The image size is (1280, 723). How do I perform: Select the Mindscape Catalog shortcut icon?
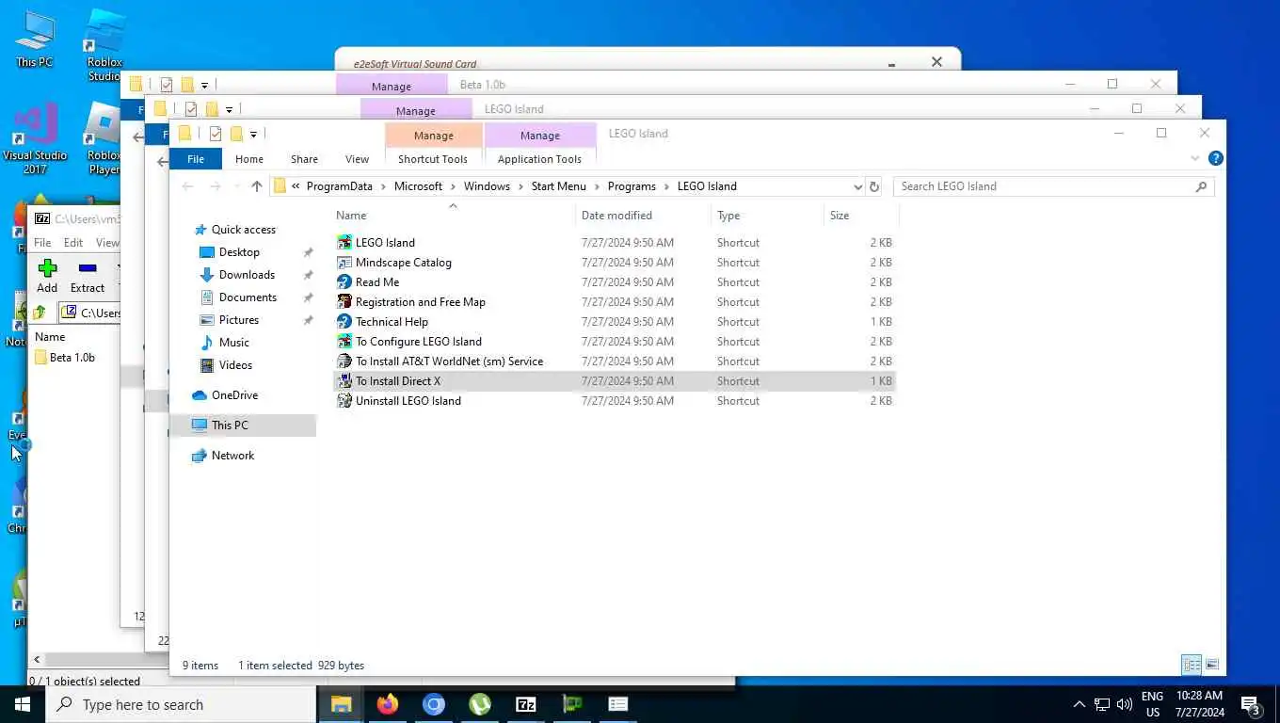point(344,263)
